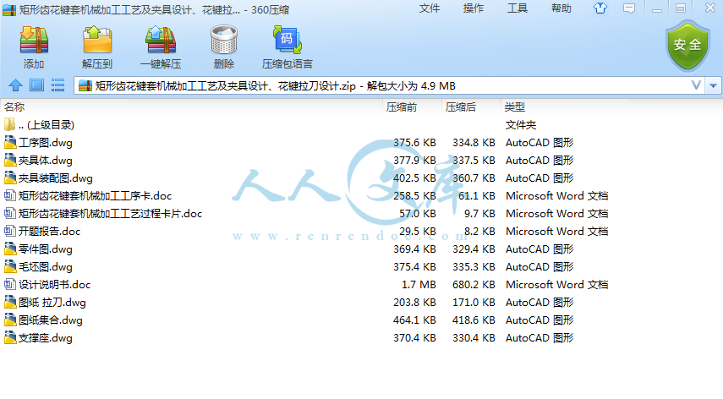Open the 工具 menu

517,8
